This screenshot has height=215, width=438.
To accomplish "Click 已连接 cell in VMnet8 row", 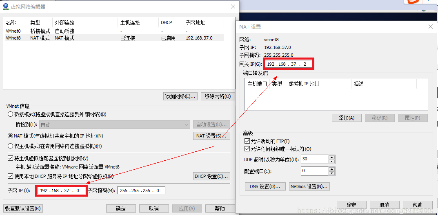I will point(128,38).
